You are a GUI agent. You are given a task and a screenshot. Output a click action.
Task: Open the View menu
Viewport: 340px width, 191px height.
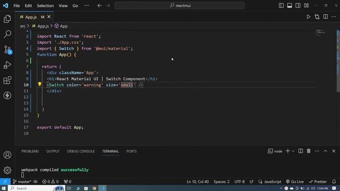pyautogui.click(x=63, y=6)
